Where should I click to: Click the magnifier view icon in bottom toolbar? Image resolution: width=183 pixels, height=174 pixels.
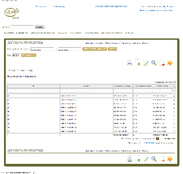[154, 159]
